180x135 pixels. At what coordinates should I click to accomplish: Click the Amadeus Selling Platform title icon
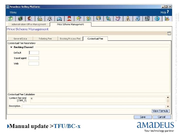[7, 7]
